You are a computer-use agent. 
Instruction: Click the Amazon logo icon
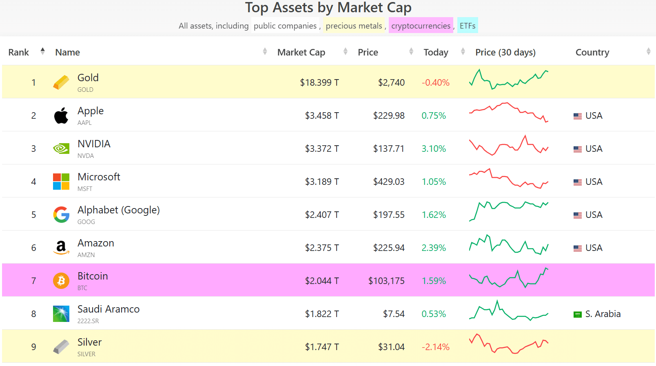click(61, 248)
